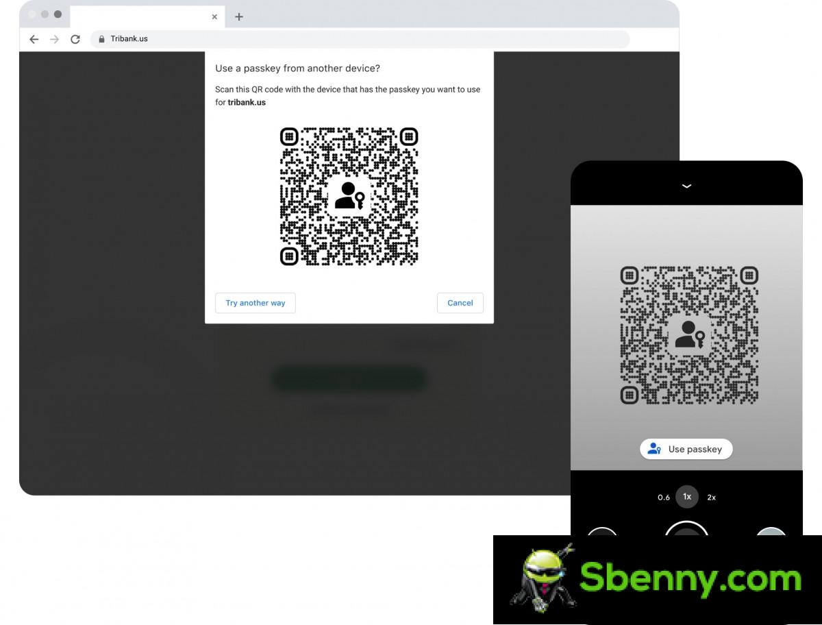The height and width of the screenshot is (625, 822).
Task: Click the Tribank.us address bar
Action: (360, 39)
